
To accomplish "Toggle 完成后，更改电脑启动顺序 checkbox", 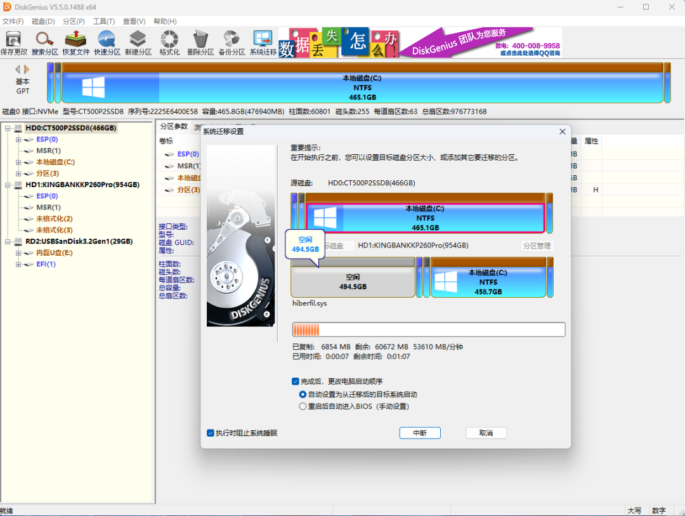I will pyautogui.click(x=296, y=381).
